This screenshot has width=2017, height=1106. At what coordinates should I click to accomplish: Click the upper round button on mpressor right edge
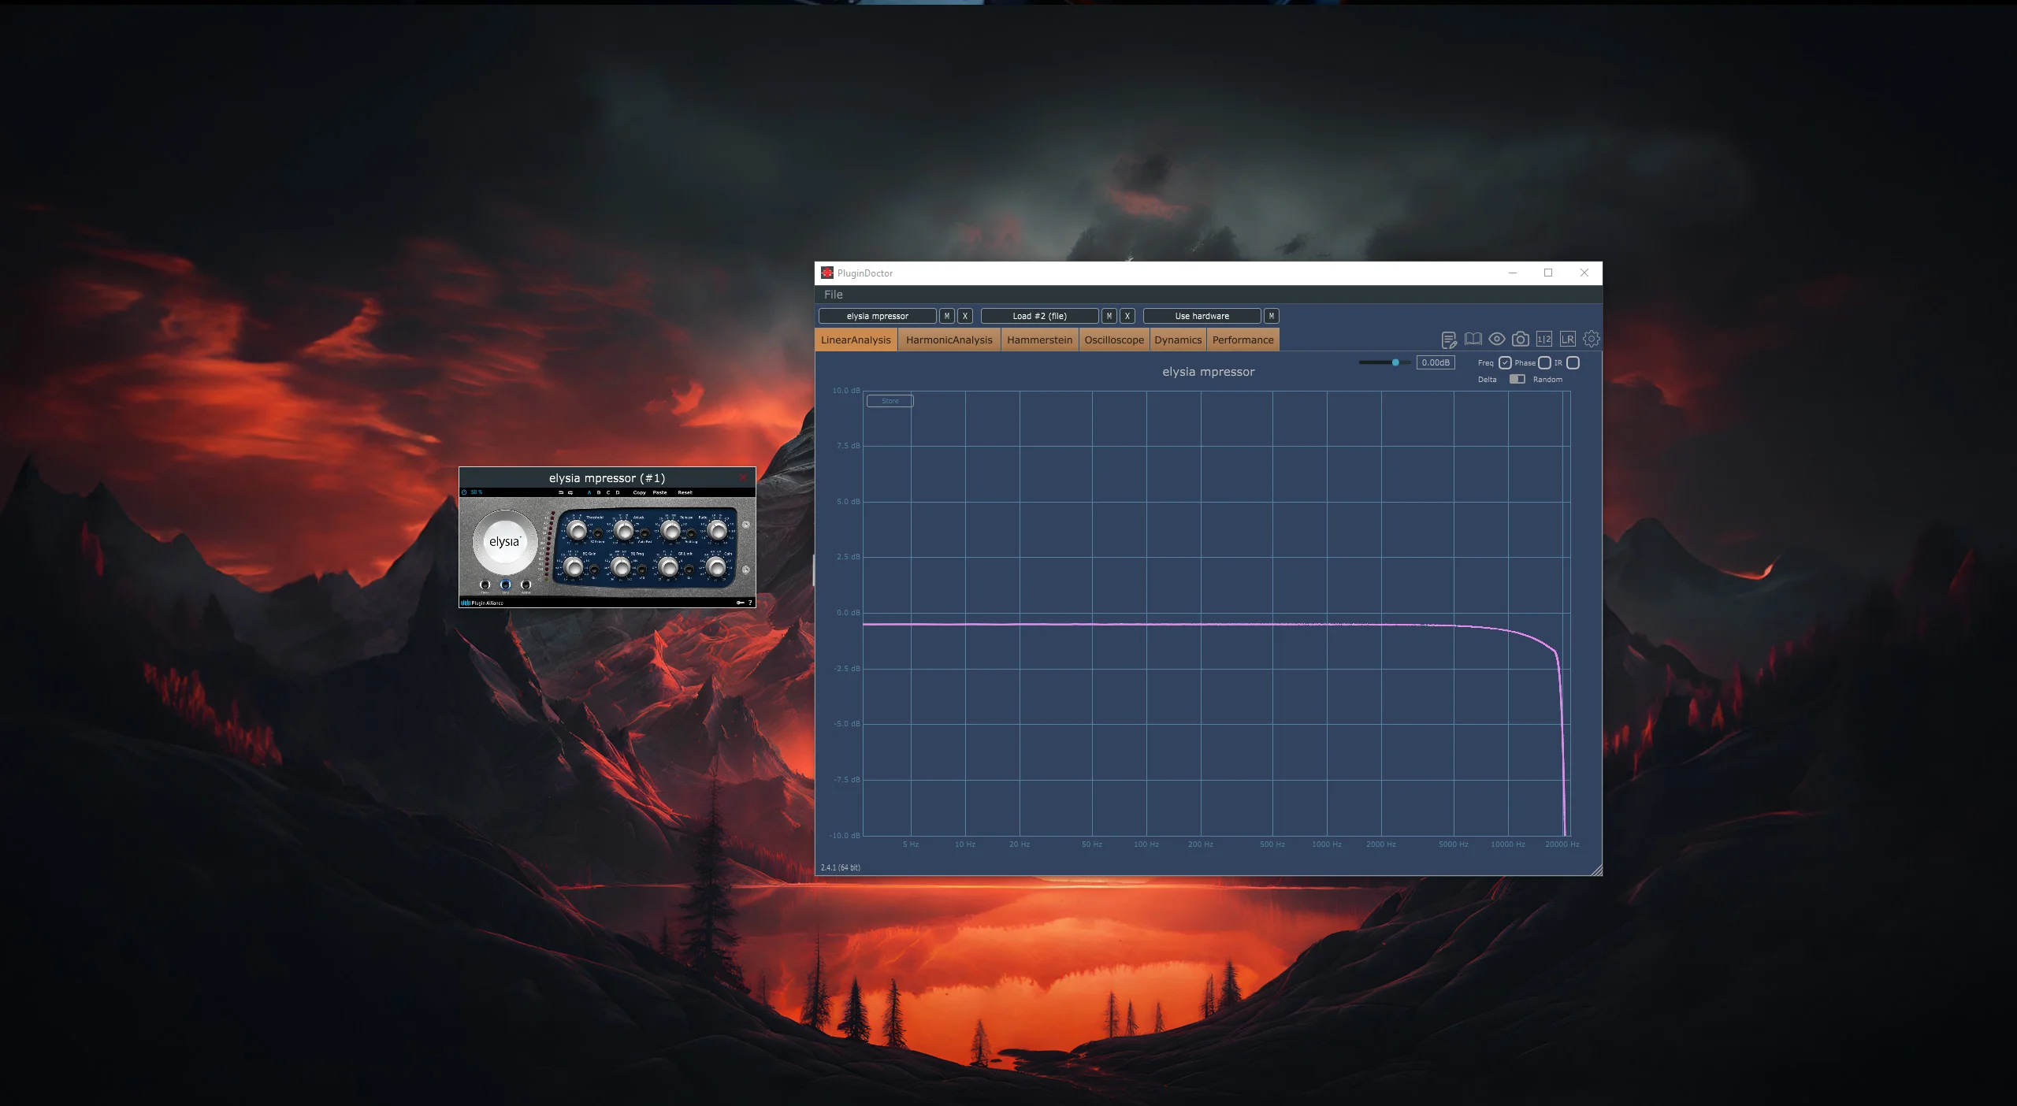(x=745, y=525)
